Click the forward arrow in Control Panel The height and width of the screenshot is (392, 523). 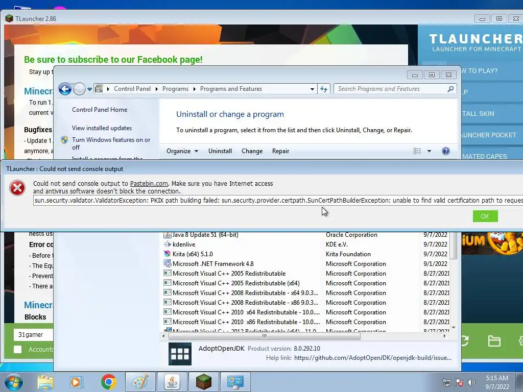click(79, 89)
